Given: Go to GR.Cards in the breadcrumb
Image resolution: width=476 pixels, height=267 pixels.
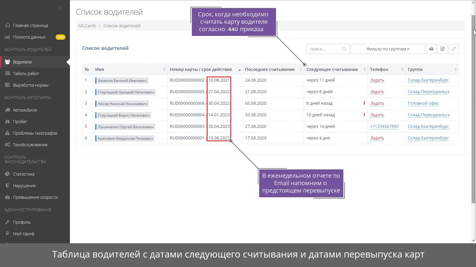Looking at the screenshot, I should 87,26.
